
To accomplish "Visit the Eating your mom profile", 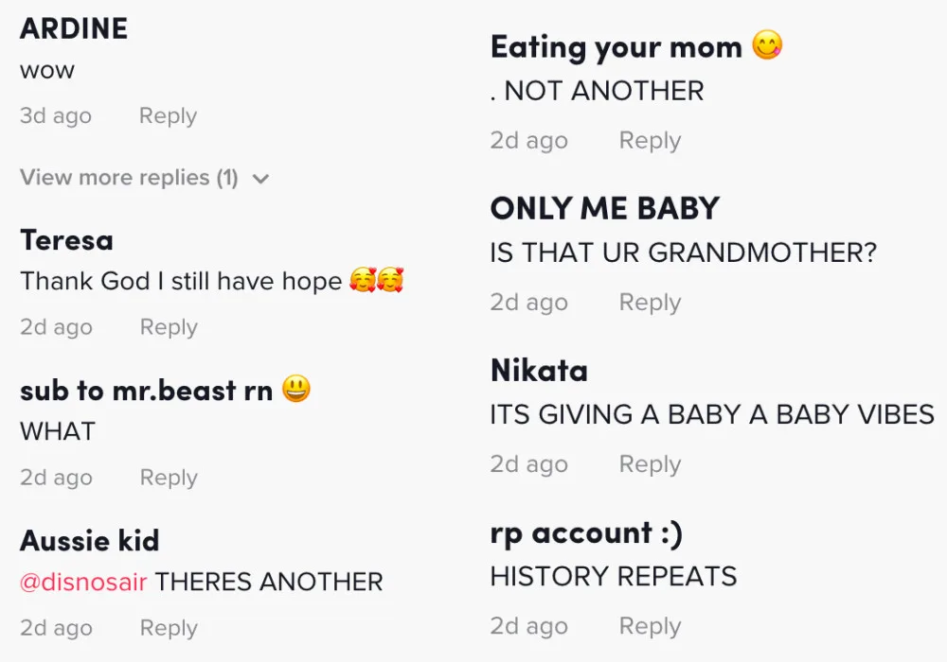I will [x=616, y=47].
